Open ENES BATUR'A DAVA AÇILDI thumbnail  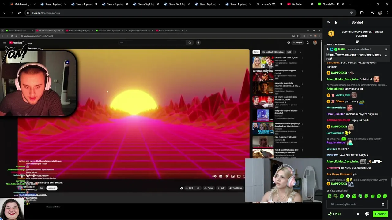pyautogui.click(x=263, y=62)
